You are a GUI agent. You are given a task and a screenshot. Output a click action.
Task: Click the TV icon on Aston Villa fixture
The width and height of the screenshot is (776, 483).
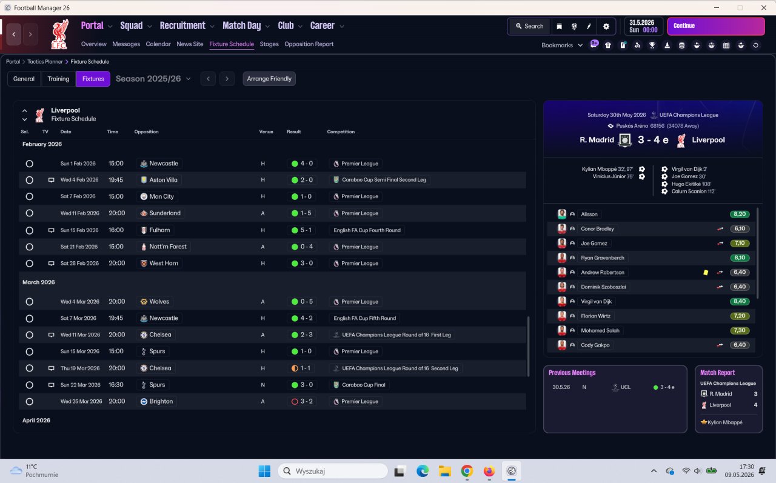tap(52, 180)
